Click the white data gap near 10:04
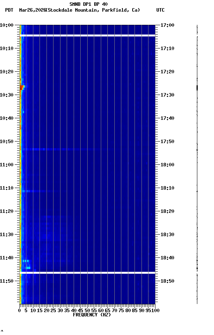This screenshot has height=335, width=214. point(87,35)
